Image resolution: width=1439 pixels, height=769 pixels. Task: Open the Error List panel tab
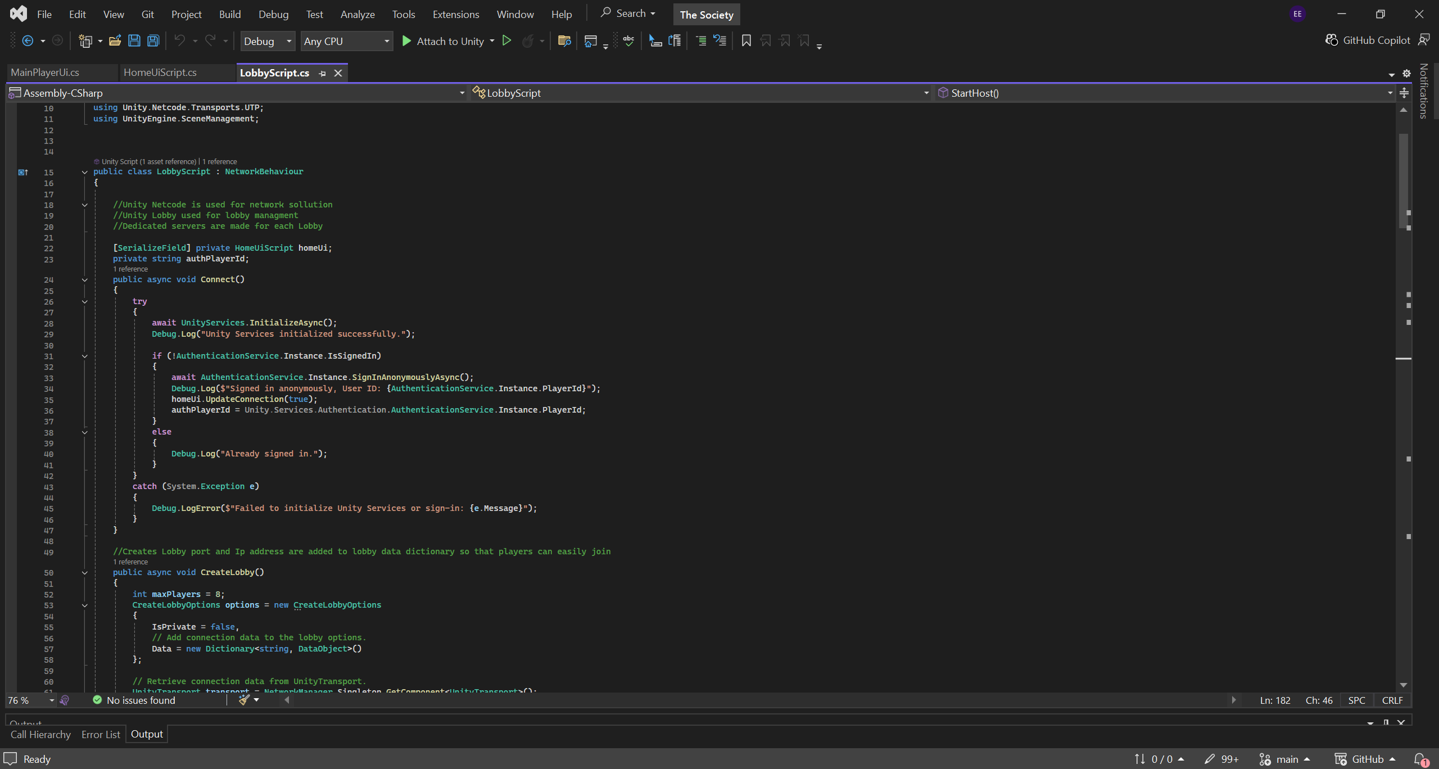pos(101,734)
